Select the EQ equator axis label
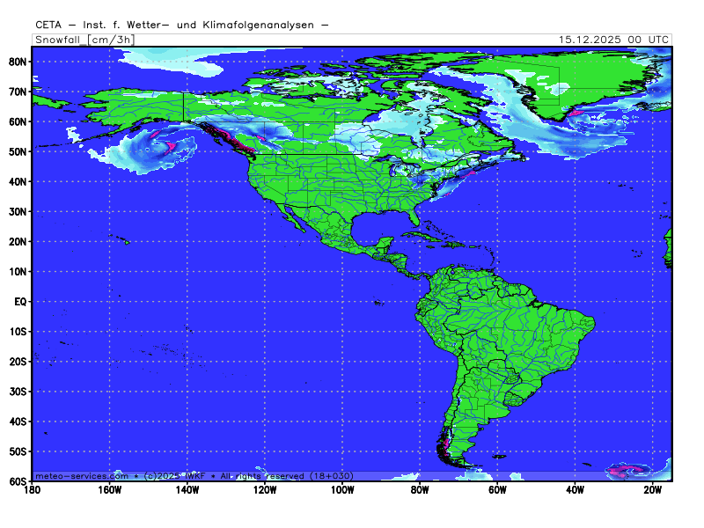This screenshot has height=528, width=704. coord(20,301)
